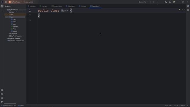Run the current file
Image resolution: width=190 pixels, height=107 pixels.
[x=151, y=2]
